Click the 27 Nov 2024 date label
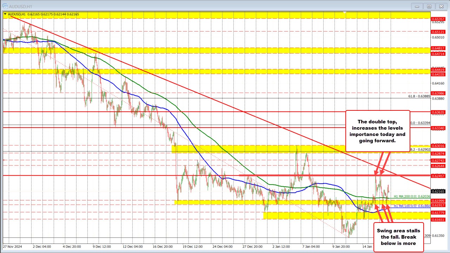The image size is (450, 253). click(12, 246)
